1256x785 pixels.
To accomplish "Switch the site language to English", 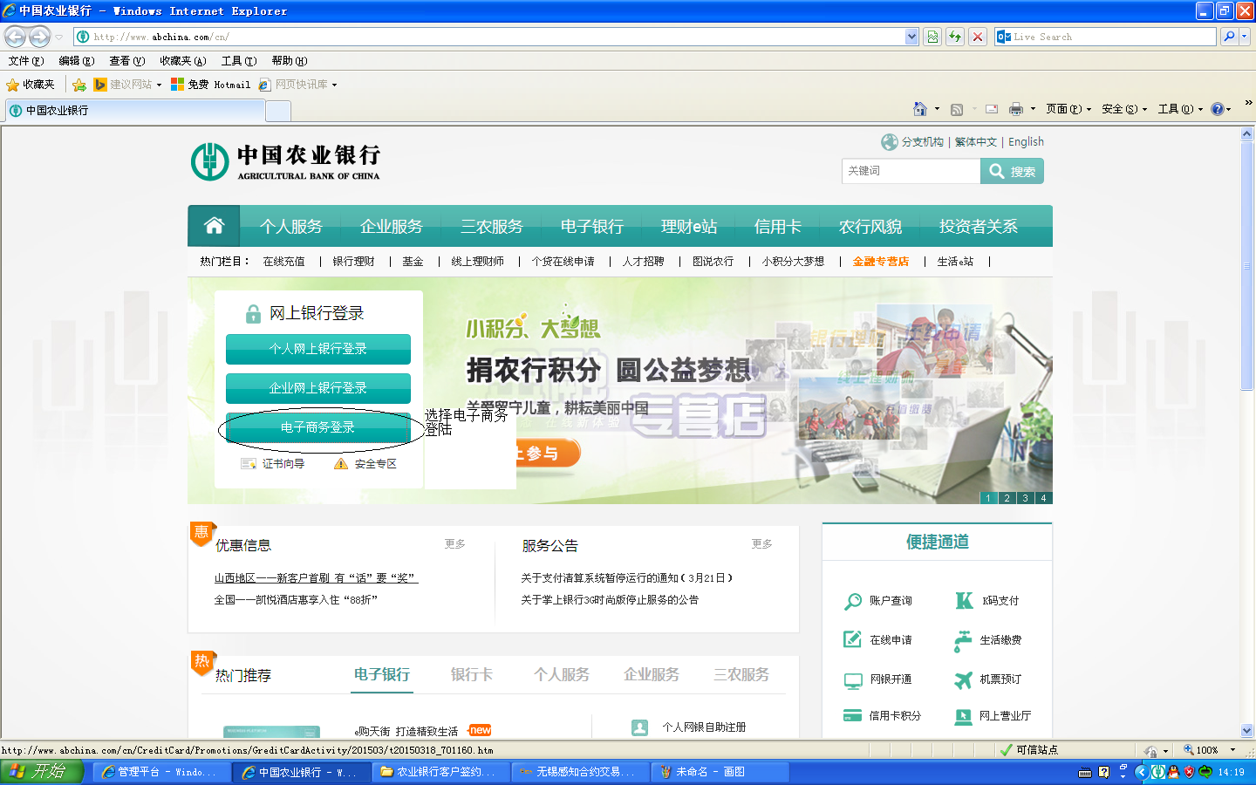I will (x=1026, y=142).
